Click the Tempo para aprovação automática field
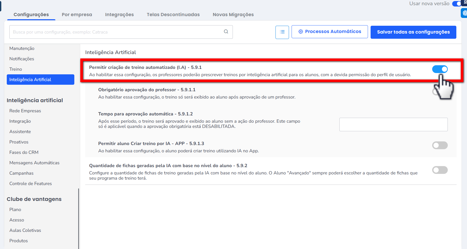Screen dimensions: 467x249 [x=393, y=124]
